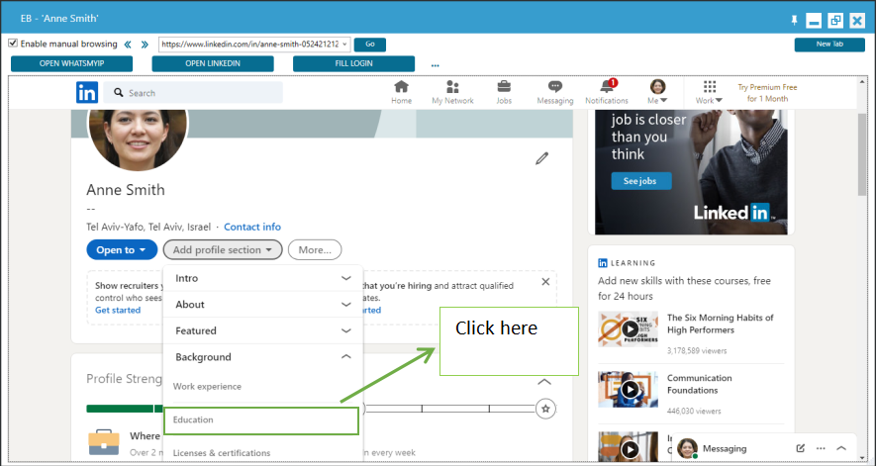Open the Work apps grid
This screenshot has width=877, height=466.
tap(709, 93)
